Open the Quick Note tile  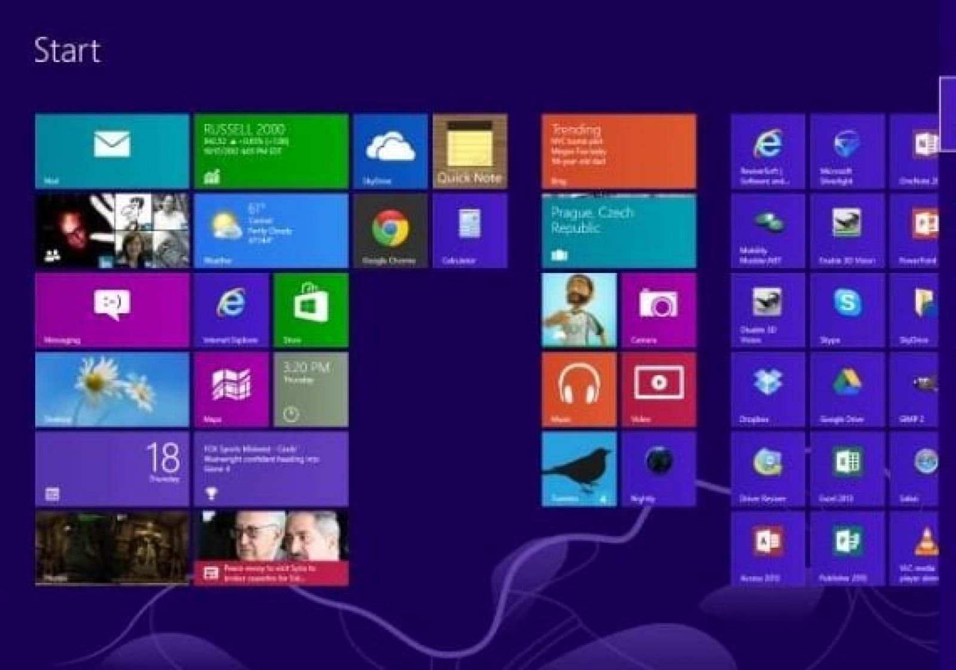click(470, 151)
